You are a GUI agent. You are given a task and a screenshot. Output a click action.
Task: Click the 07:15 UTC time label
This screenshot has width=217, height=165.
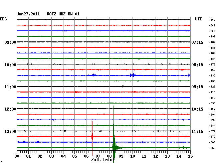[x=197, y=42]
